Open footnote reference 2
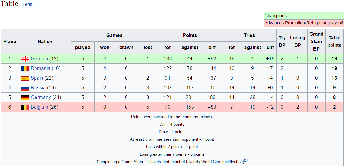 point(246,161)
